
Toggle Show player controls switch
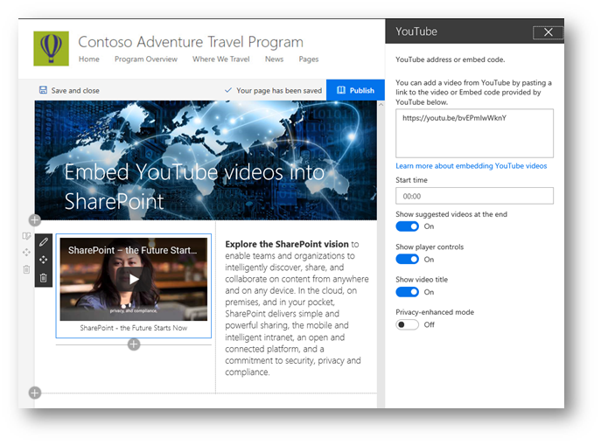coord(407,260)
